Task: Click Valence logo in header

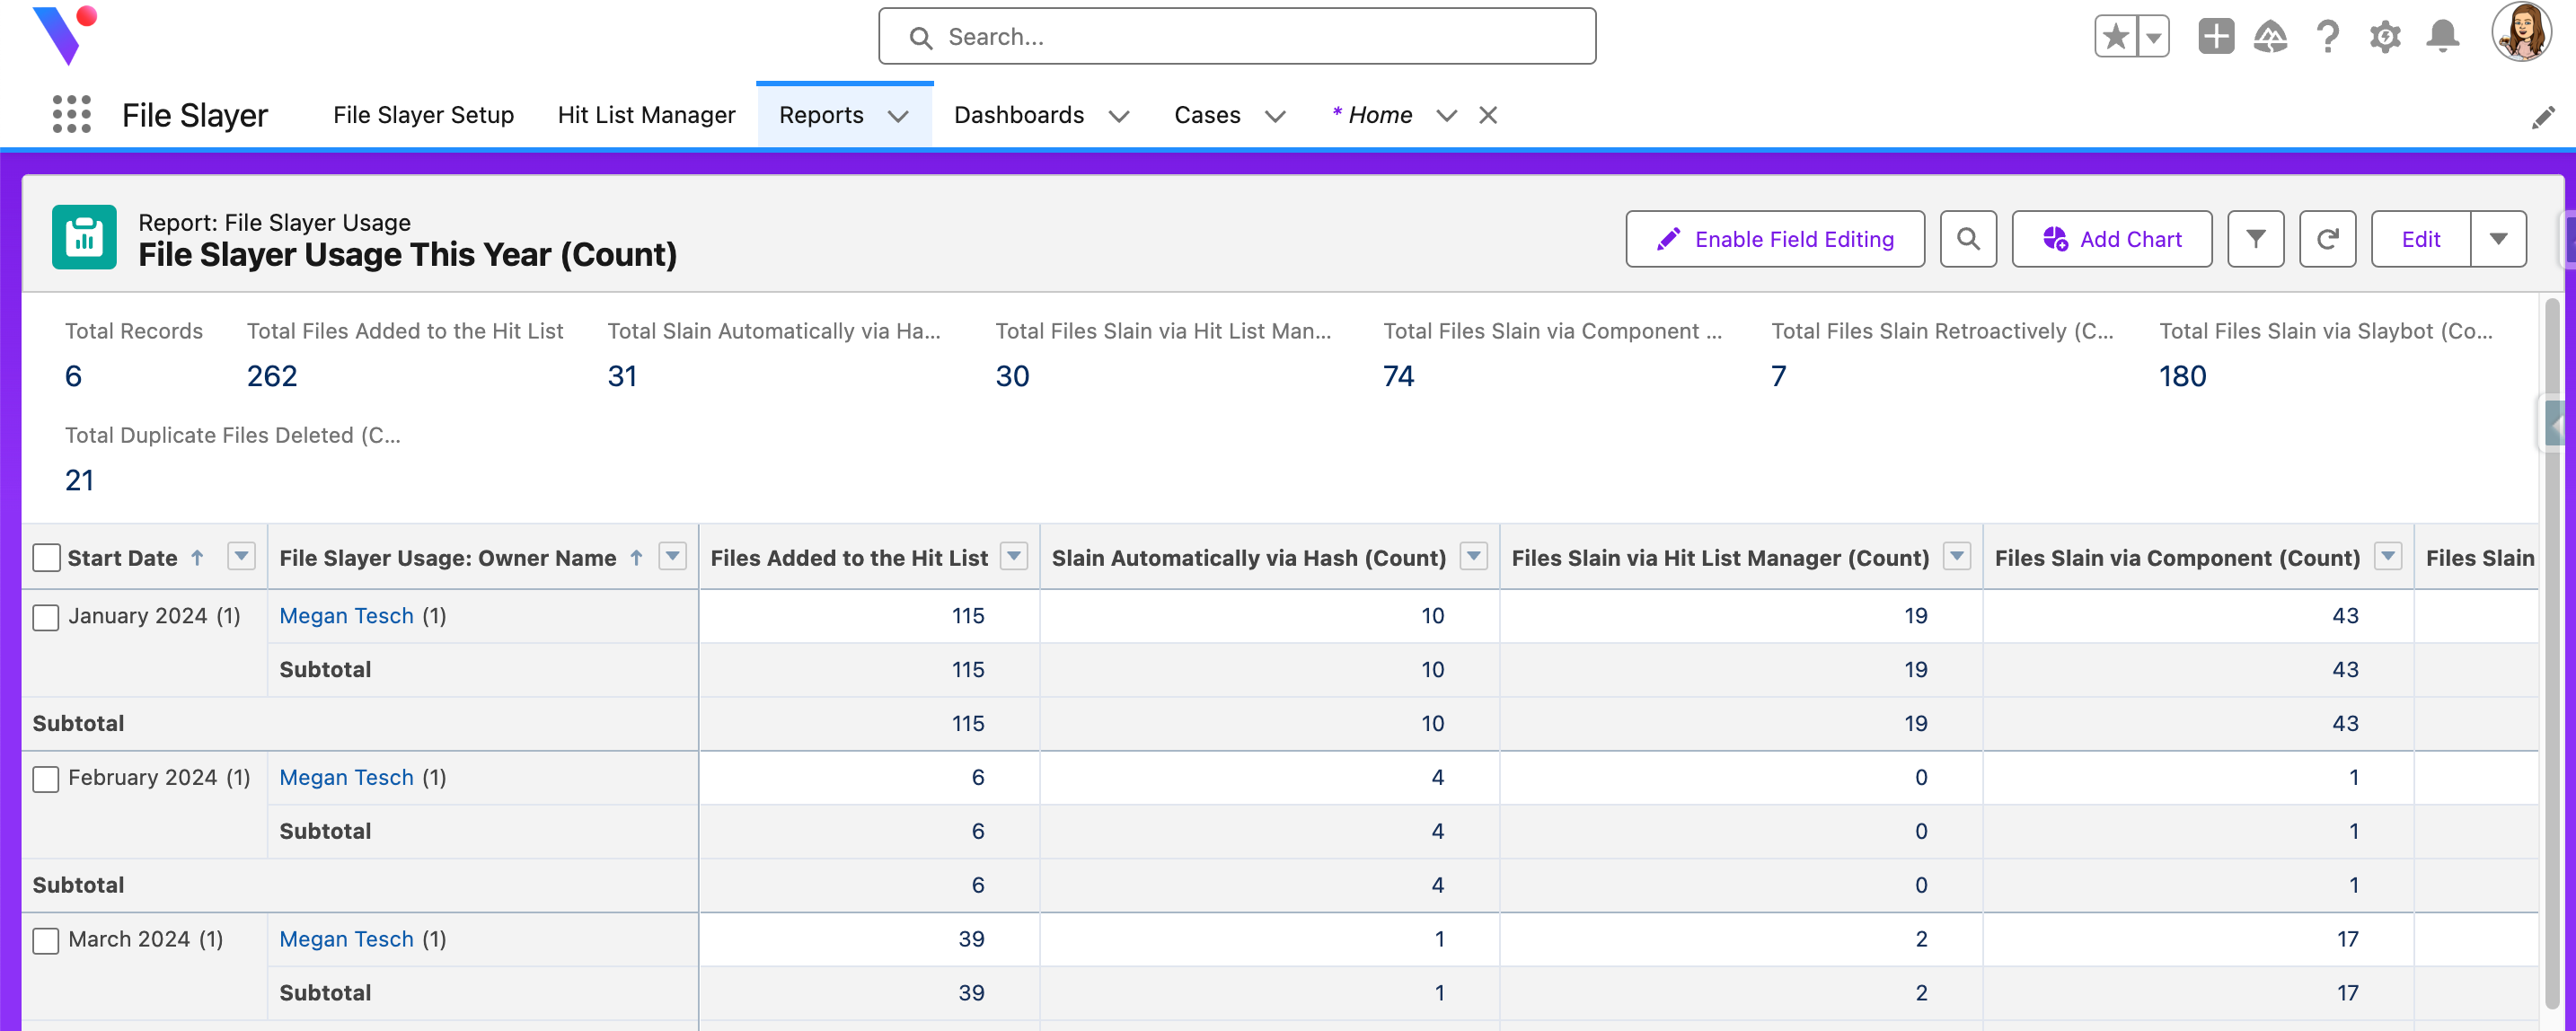Action: tap(65, 35)
